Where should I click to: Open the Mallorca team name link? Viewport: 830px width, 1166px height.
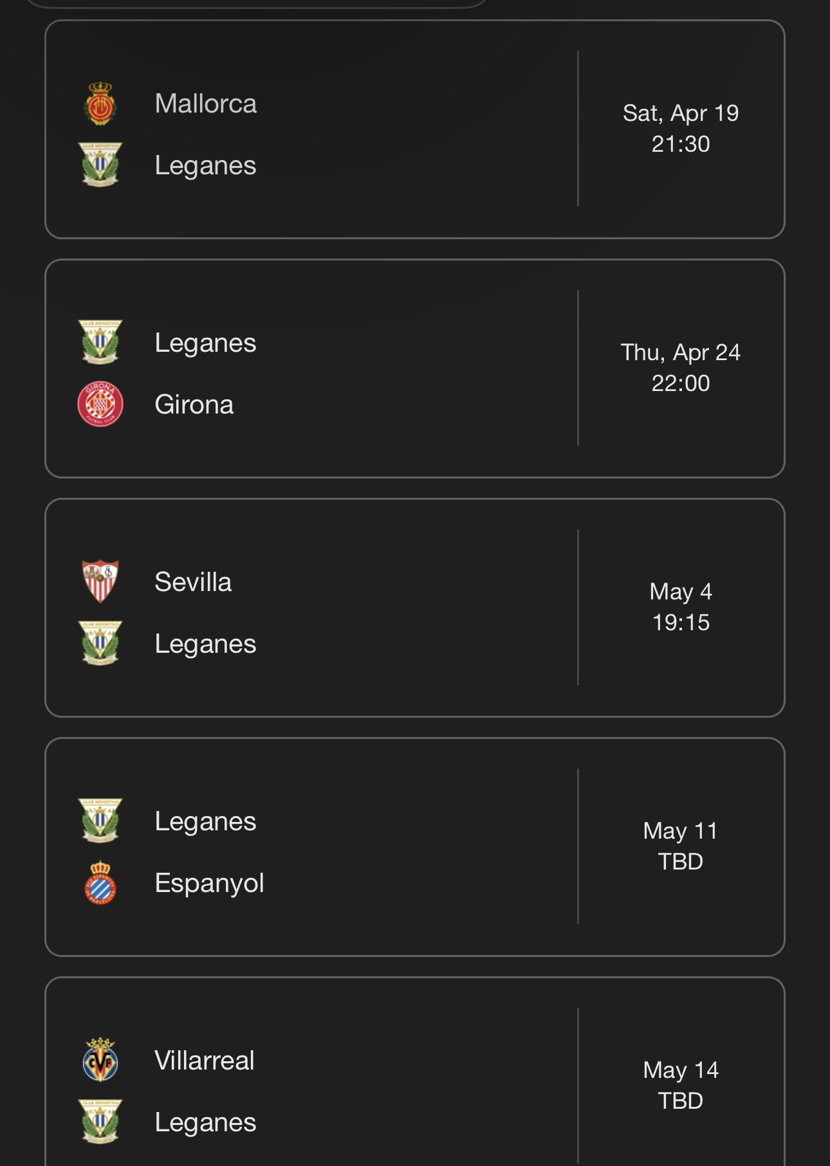(206, 104)
